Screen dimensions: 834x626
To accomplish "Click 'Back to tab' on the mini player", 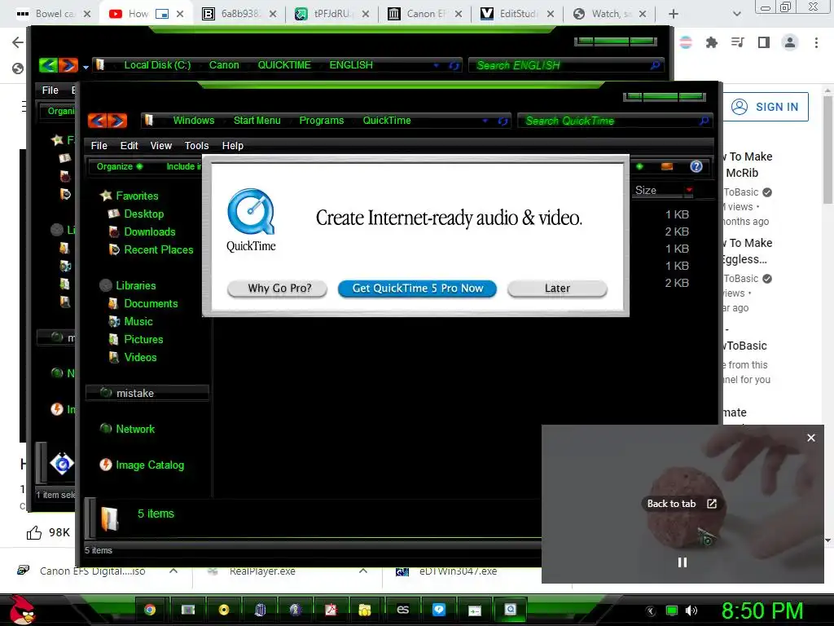I will [682, 504].
